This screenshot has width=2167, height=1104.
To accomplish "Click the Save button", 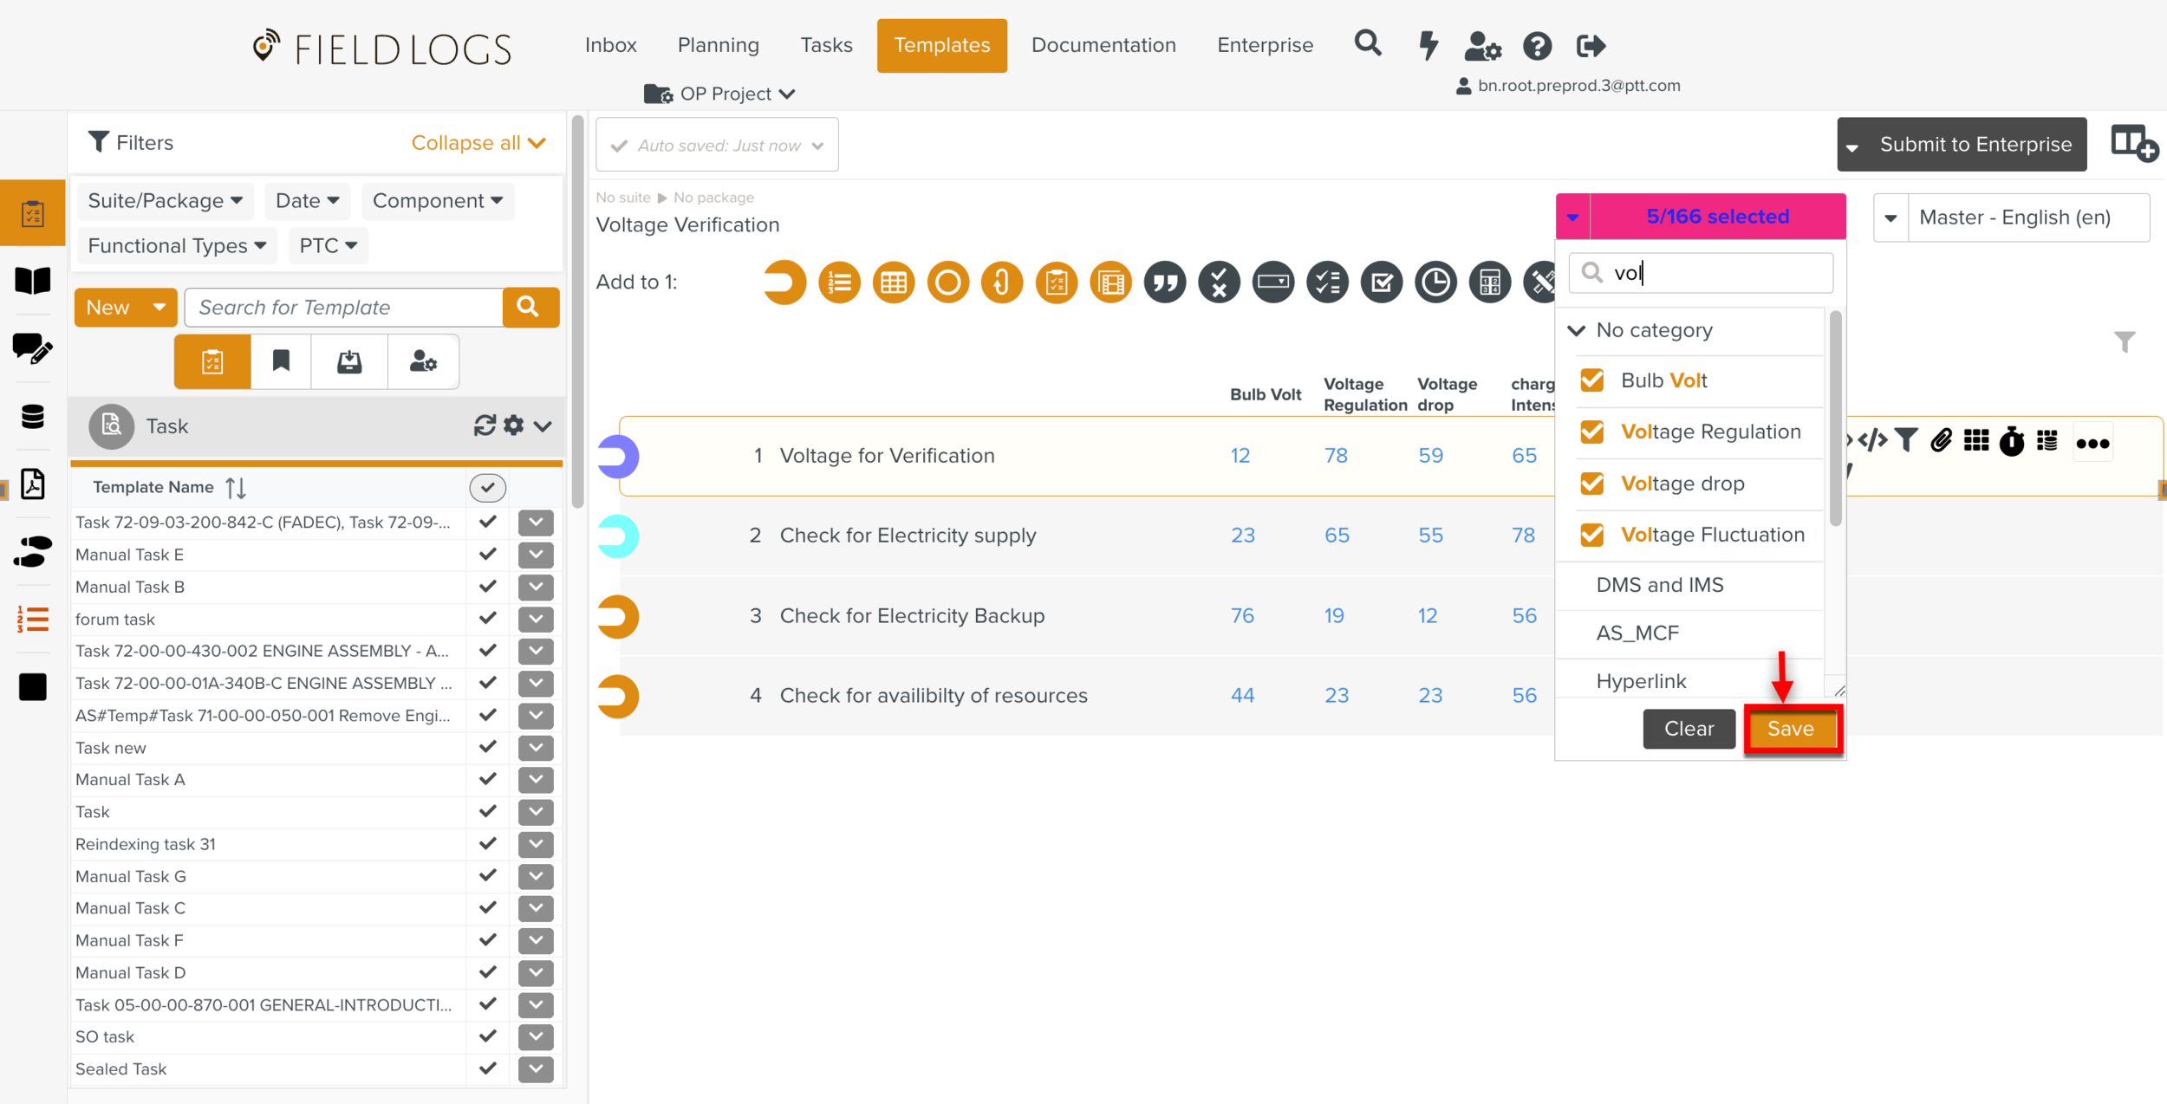I will point(1790,729).
